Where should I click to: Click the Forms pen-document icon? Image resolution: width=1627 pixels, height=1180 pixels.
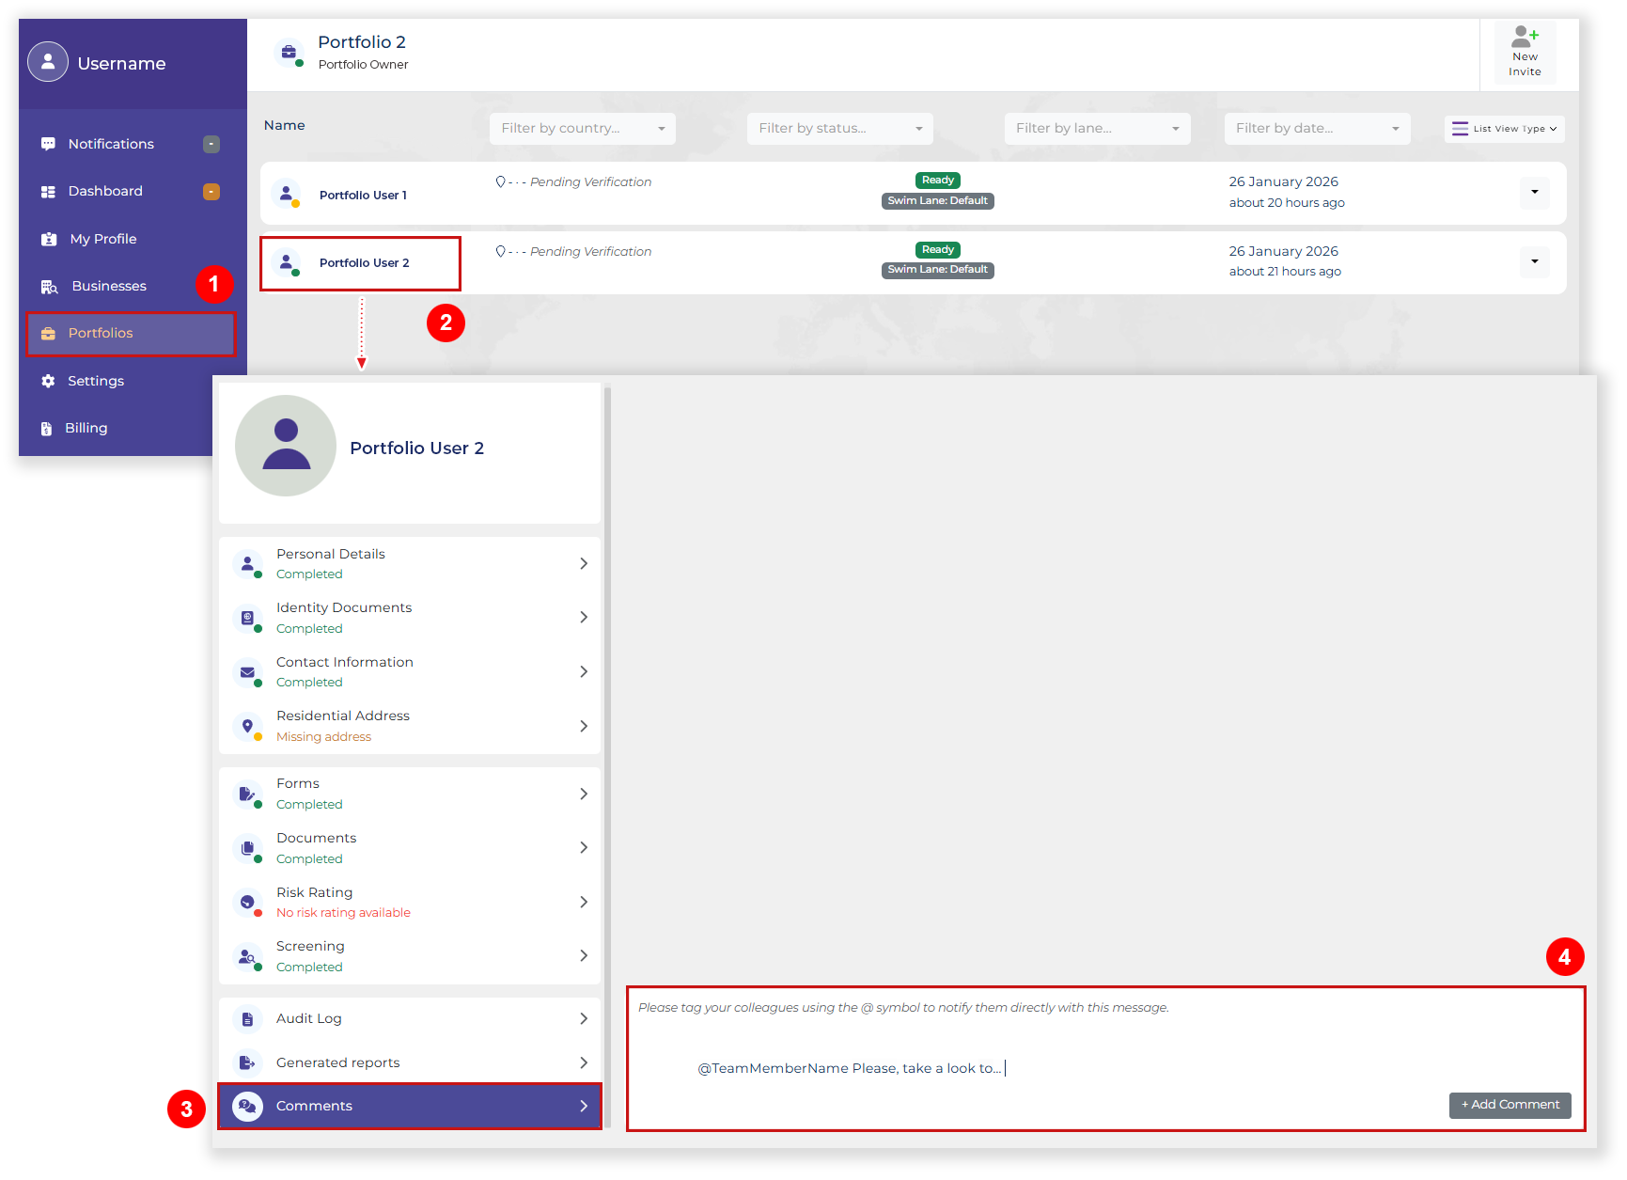[x=247, y=794]
